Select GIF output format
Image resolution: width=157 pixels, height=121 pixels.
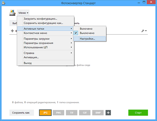tap(85, 113)
